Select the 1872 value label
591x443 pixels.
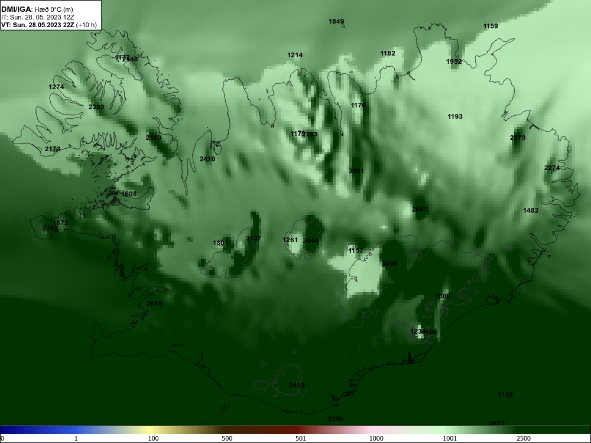pyautogui.click(x=60, y=223)
